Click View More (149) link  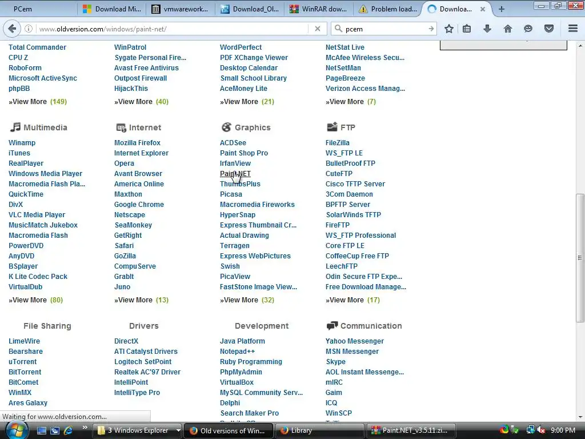(x=38, y=102)
